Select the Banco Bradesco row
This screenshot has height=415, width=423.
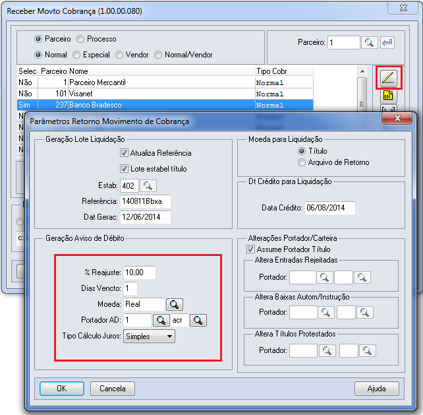click(x=165, y=105)
